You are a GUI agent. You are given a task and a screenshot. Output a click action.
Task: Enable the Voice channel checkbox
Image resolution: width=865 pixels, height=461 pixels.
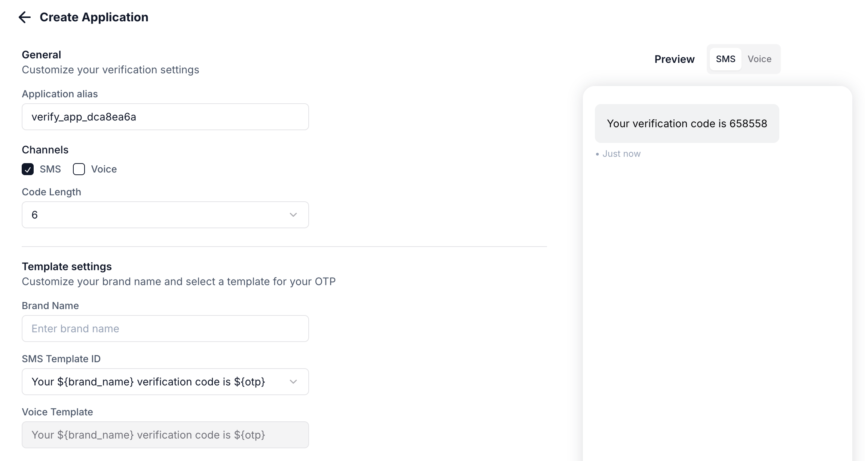(x=79, y=169)
